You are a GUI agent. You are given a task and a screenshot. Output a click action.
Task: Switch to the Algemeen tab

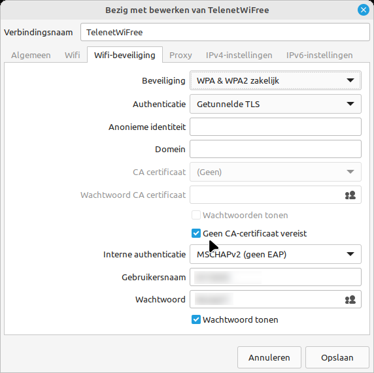pyautogui.click(x=31, y=56)
